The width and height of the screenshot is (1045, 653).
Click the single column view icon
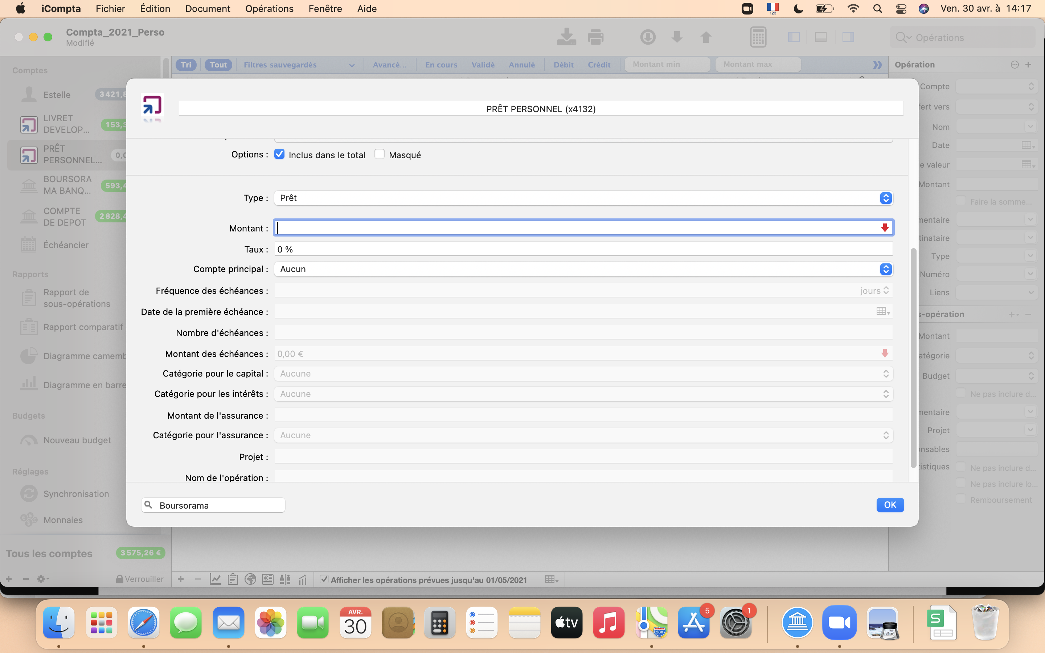click(x=821, y=37)
